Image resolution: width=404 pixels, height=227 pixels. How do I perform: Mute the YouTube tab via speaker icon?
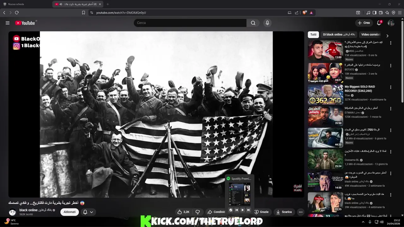(x=61, y=4)
